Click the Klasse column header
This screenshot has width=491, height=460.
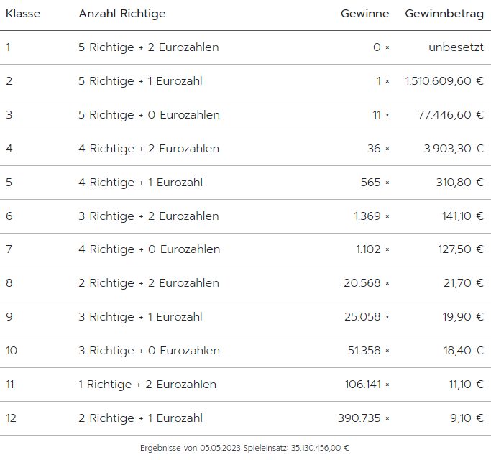point(23,14)
